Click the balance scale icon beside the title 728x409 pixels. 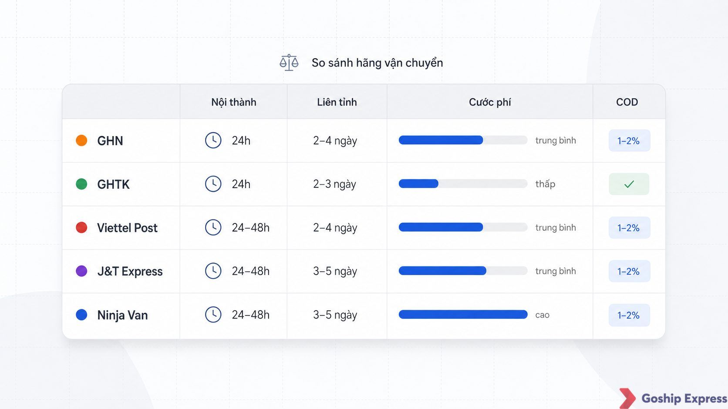pyautogui.click(x=289, y=63)
